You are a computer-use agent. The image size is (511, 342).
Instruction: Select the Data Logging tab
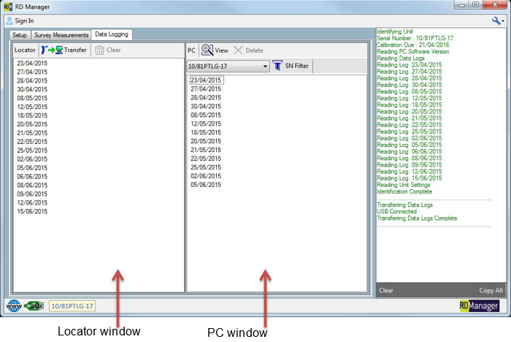click(112, 34)
